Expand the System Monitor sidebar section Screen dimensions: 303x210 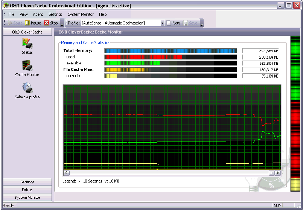point(27,198)
